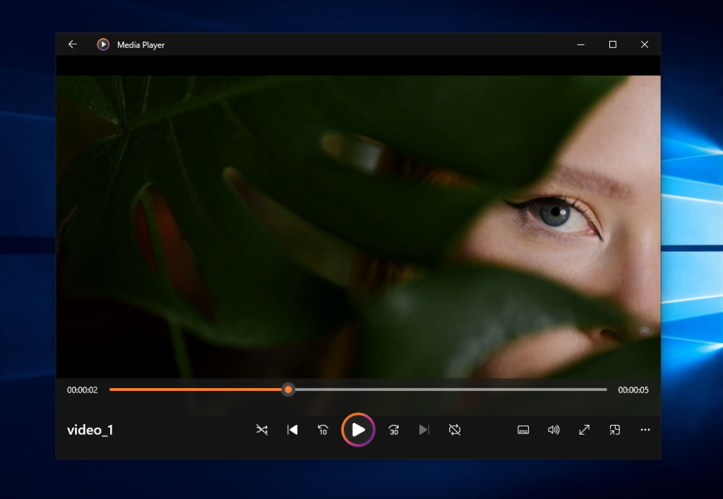The height and width of the screenshot is (499, 723).
Task: Click the back arrow in title bar
Action: [x=72, y=44]
